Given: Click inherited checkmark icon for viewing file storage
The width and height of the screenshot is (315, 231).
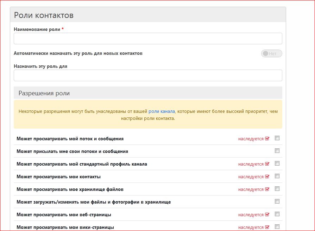Looking at the screenshot, I should [267, 189].
